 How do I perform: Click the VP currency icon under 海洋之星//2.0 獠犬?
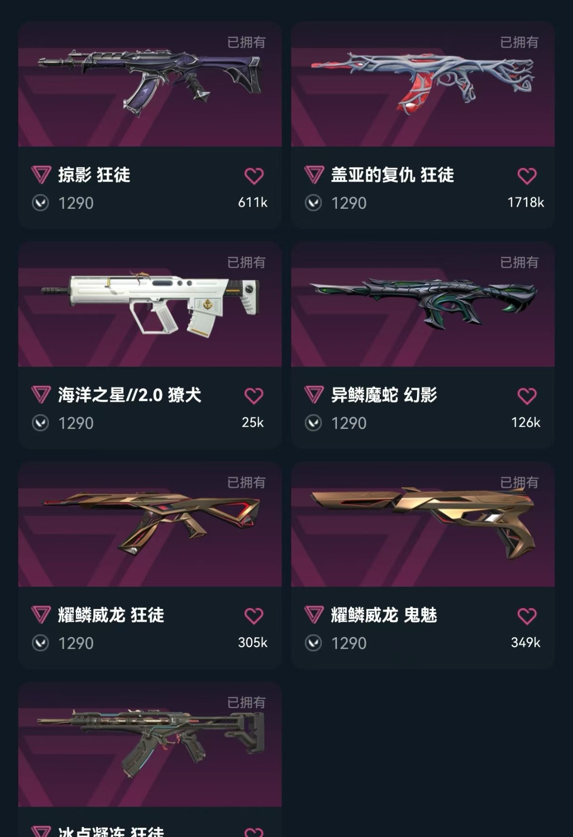tap(40, 423)
